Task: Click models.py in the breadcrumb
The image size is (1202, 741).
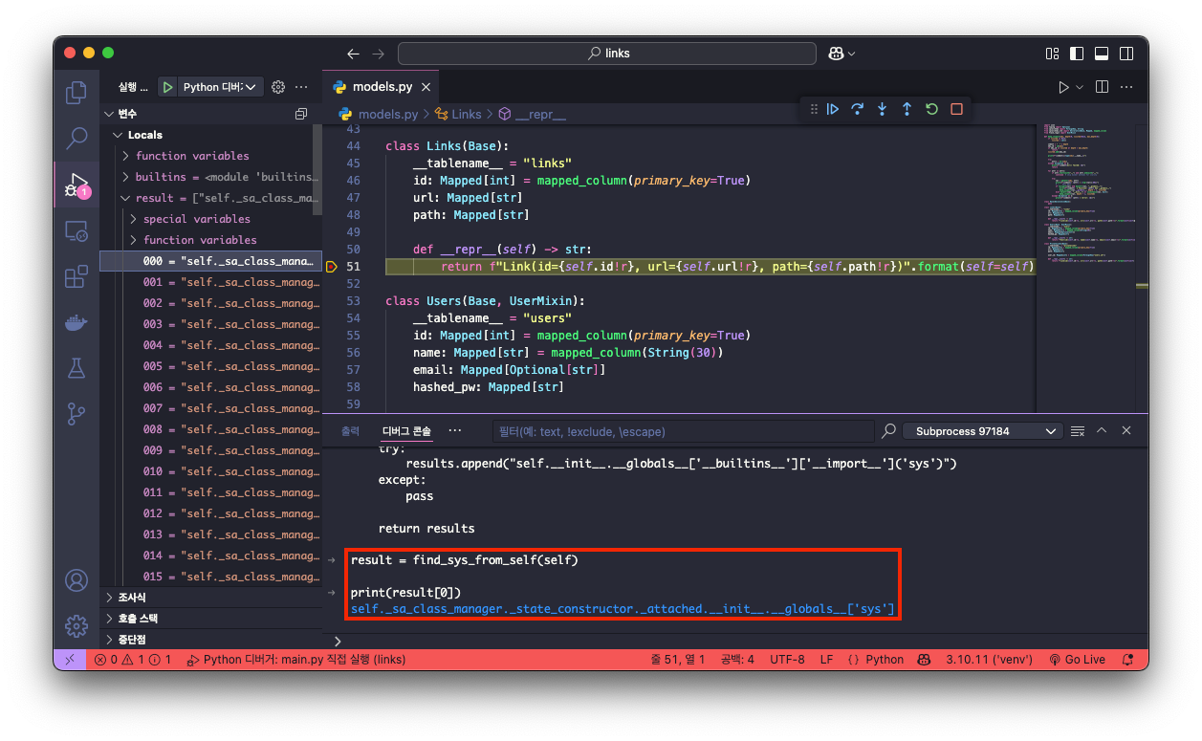Action: (x=388, y=114)
